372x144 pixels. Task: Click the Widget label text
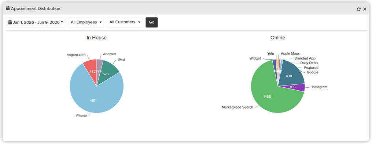point(255,58)
